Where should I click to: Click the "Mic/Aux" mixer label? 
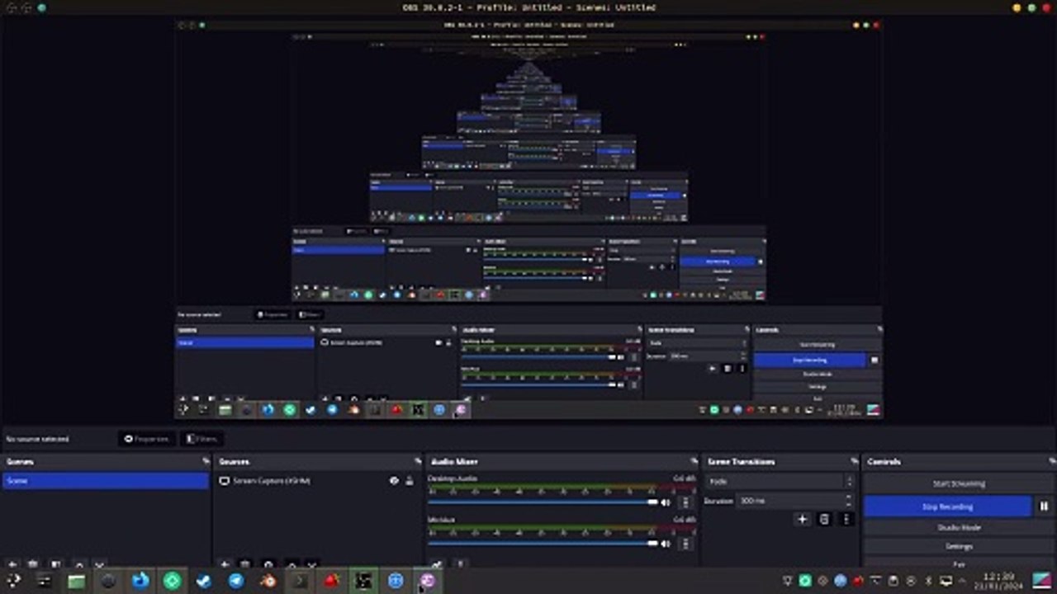pos(442,520)
